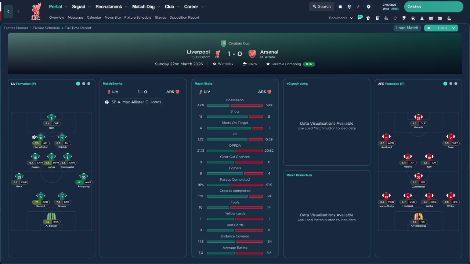Go to Messages in the submenu

point(76,17)
